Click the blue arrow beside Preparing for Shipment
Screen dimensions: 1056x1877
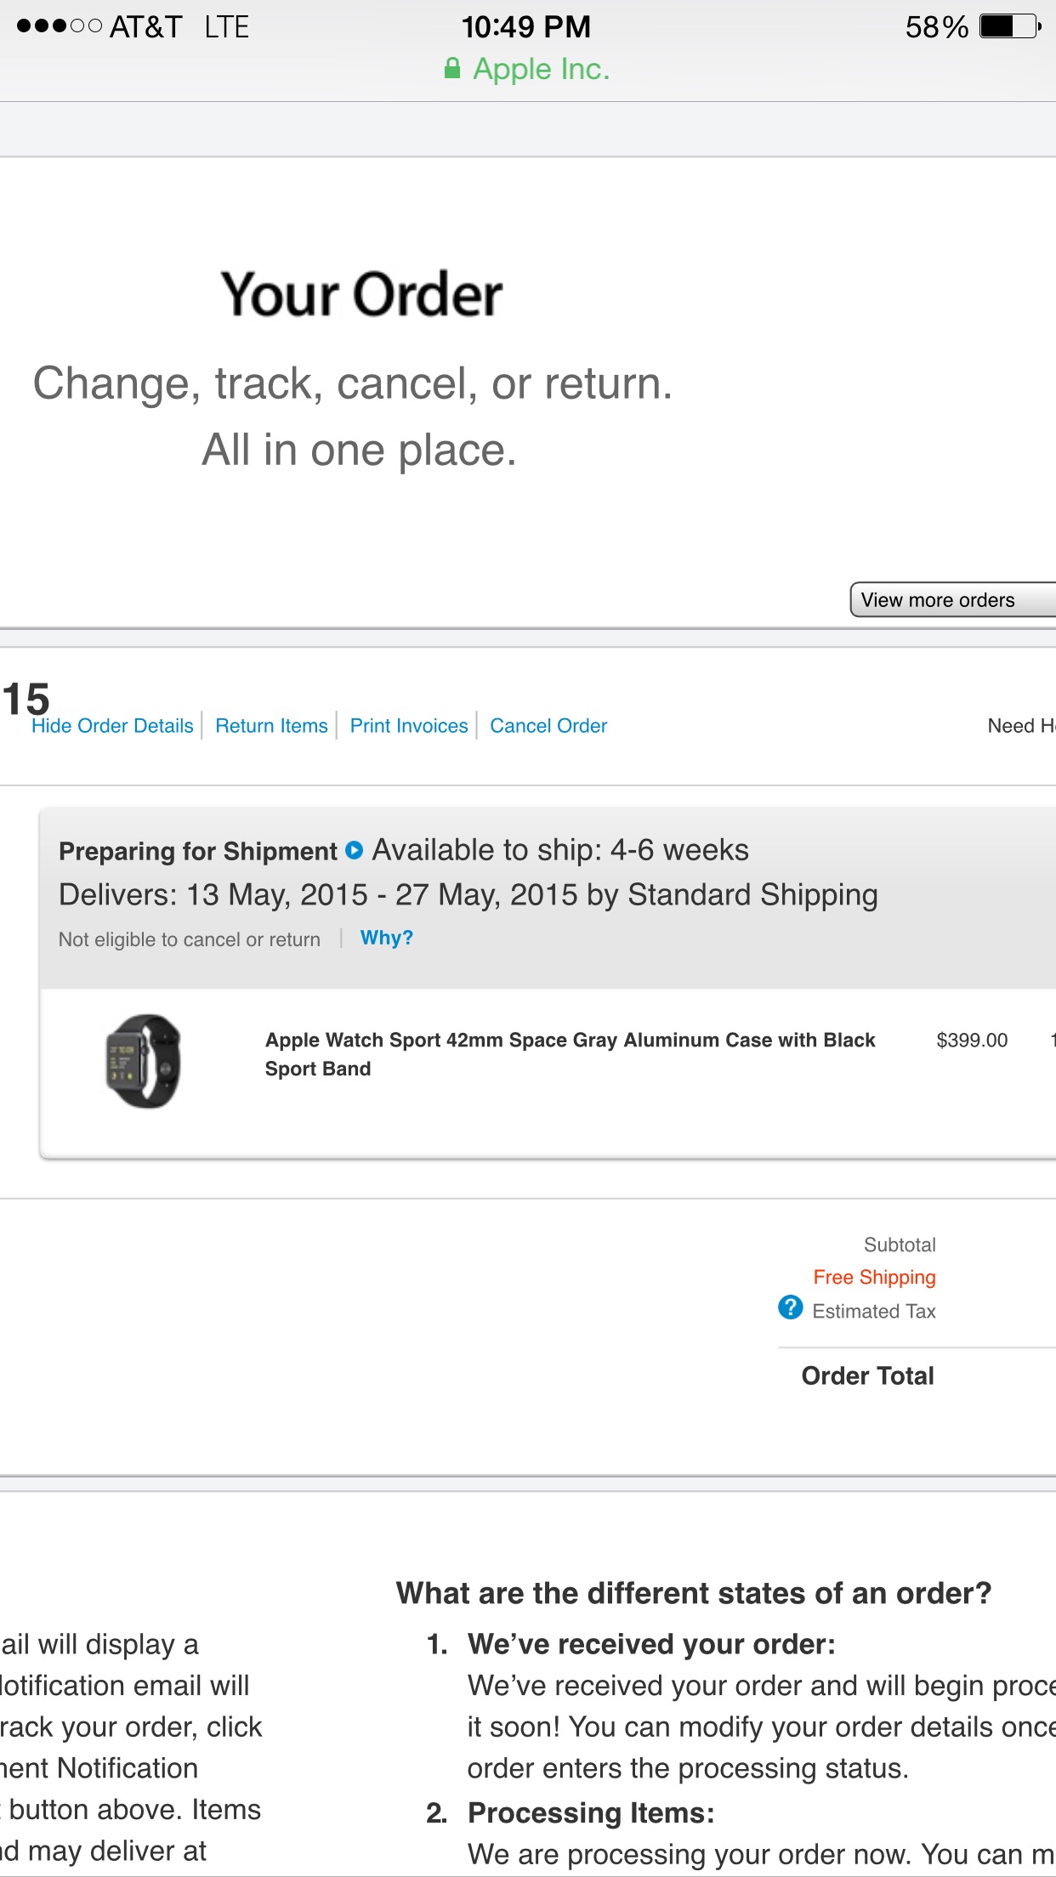tap(355, 850)
